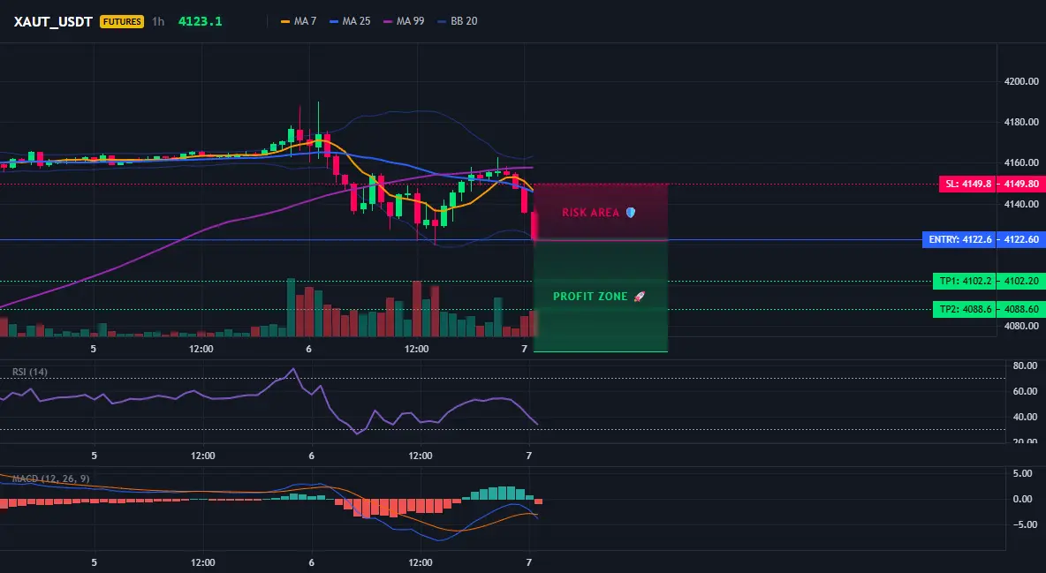1046x573 pixels.
Task: Click the 4160.00 price axis value
Action: [1021, 162]
